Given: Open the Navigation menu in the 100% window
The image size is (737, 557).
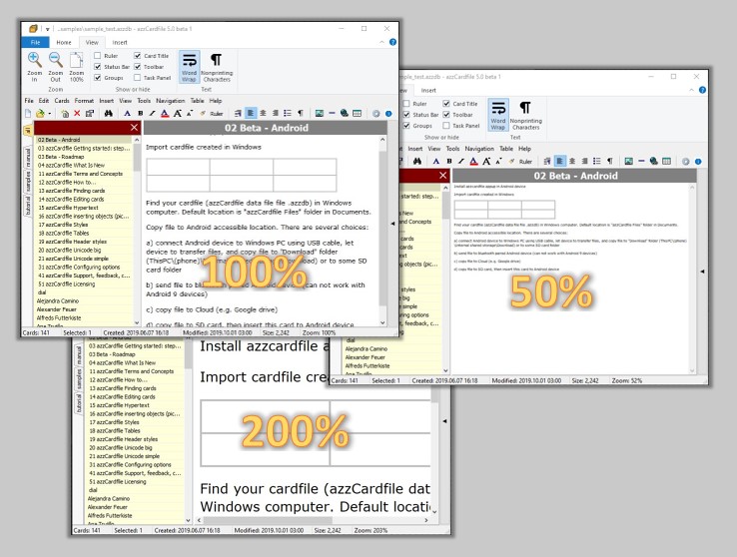Looking at the screenshot, I should tap(170, 101).
